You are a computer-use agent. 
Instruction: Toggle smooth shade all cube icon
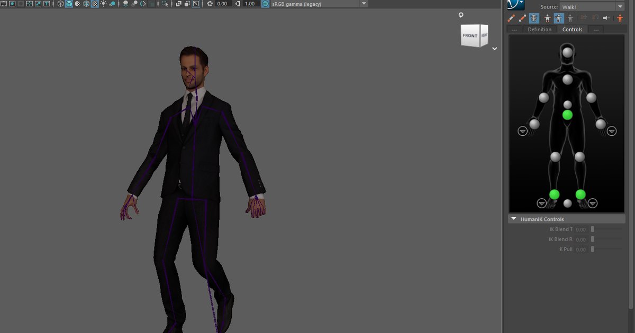(69, 4)
